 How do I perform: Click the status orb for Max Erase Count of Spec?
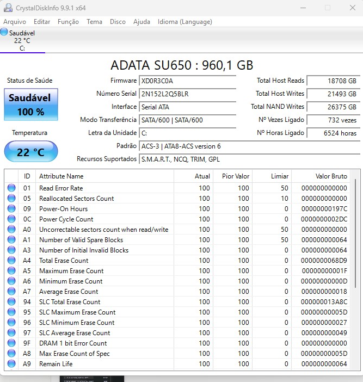[x=11, y=353]
